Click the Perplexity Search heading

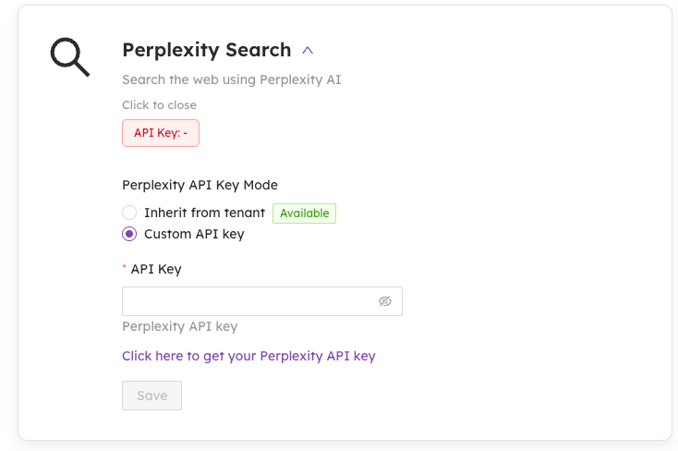(x=206, y=50)
